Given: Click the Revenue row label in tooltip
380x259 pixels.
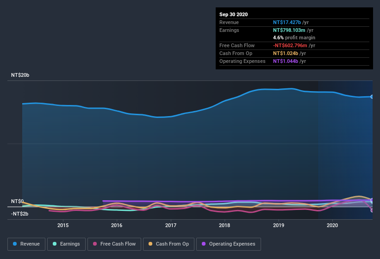Looking at the screenshot, I should point(229,22).
